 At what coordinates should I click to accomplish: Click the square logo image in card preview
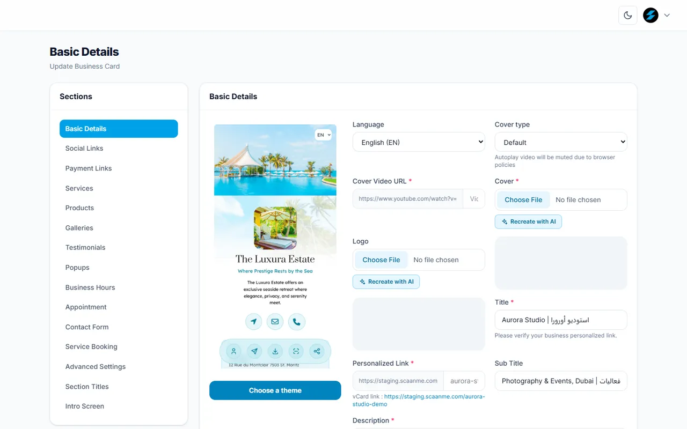[275, 228]
